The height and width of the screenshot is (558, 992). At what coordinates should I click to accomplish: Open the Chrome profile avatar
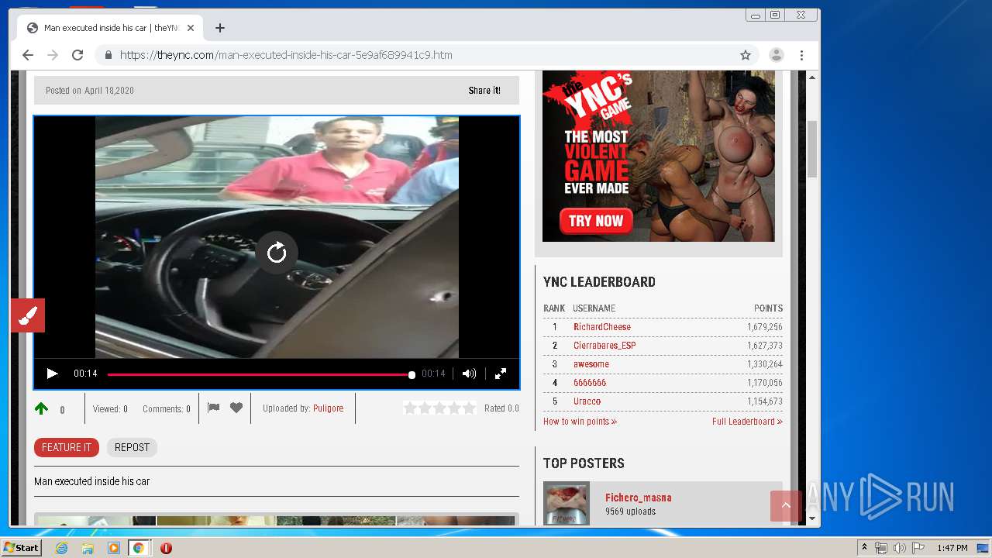click(x=776, y=55)
